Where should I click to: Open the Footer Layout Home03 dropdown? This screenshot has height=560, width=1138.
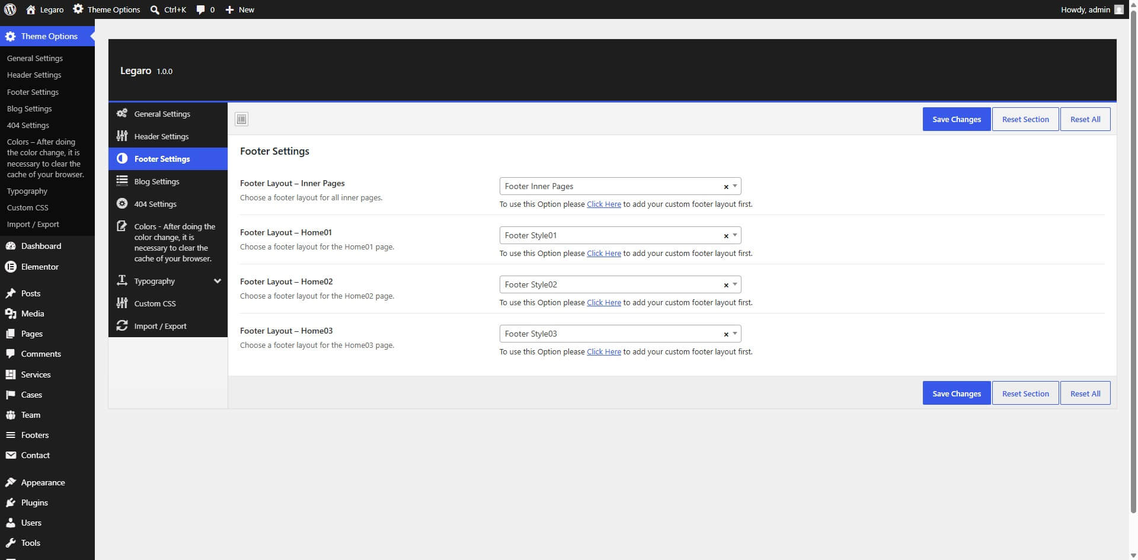tap(620, 334)
